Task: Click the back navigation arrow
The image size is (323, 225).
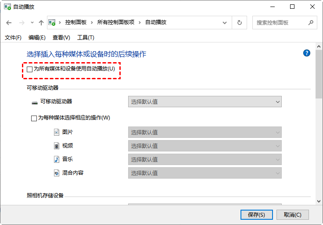Action: 9,23
